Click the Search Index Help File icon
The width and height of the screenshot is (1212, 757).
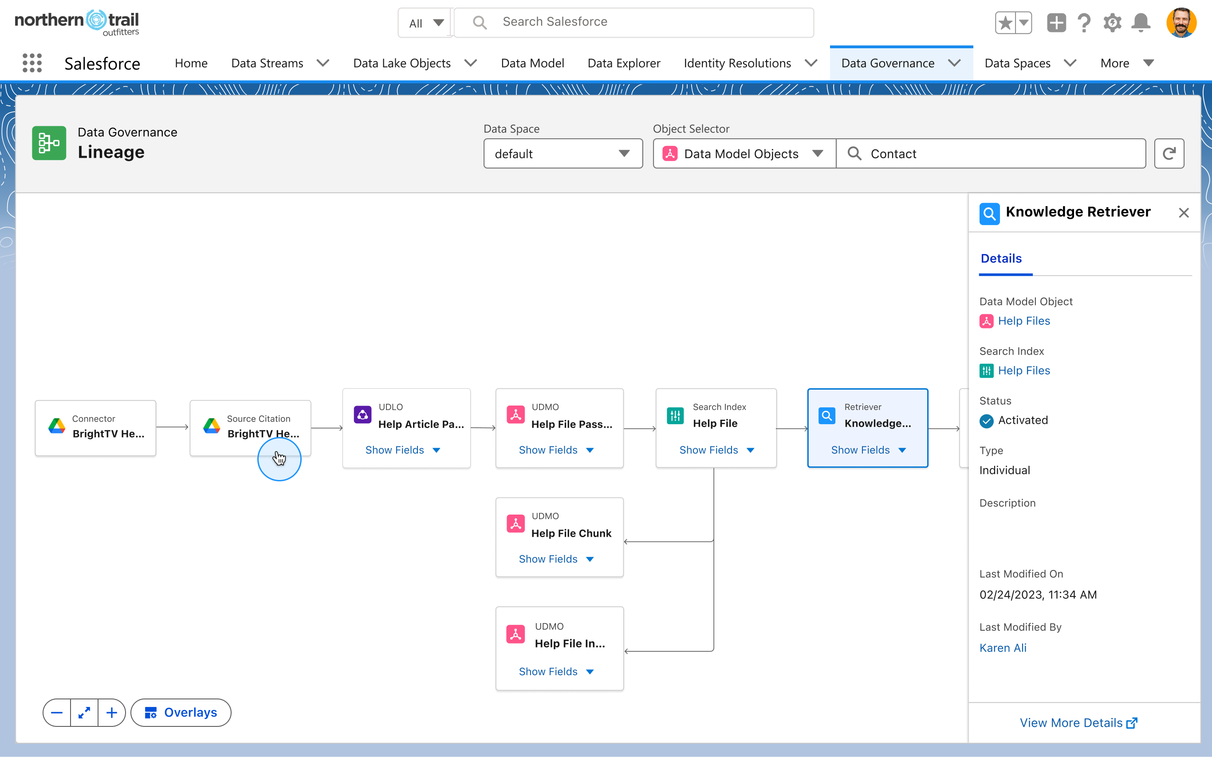(675, 415)
